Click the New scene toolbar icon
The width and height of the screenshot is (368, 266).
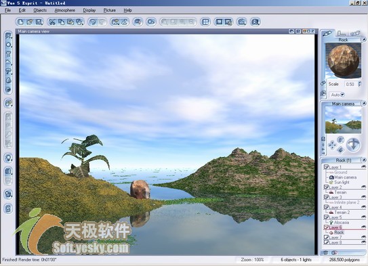[21, 22]
